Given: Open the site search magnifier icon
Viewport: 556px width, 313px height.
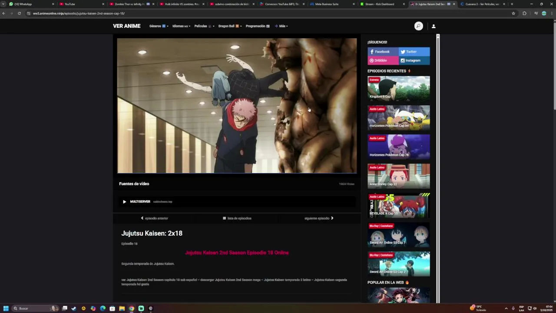Looking at the screenshot, I should point(418,26).
